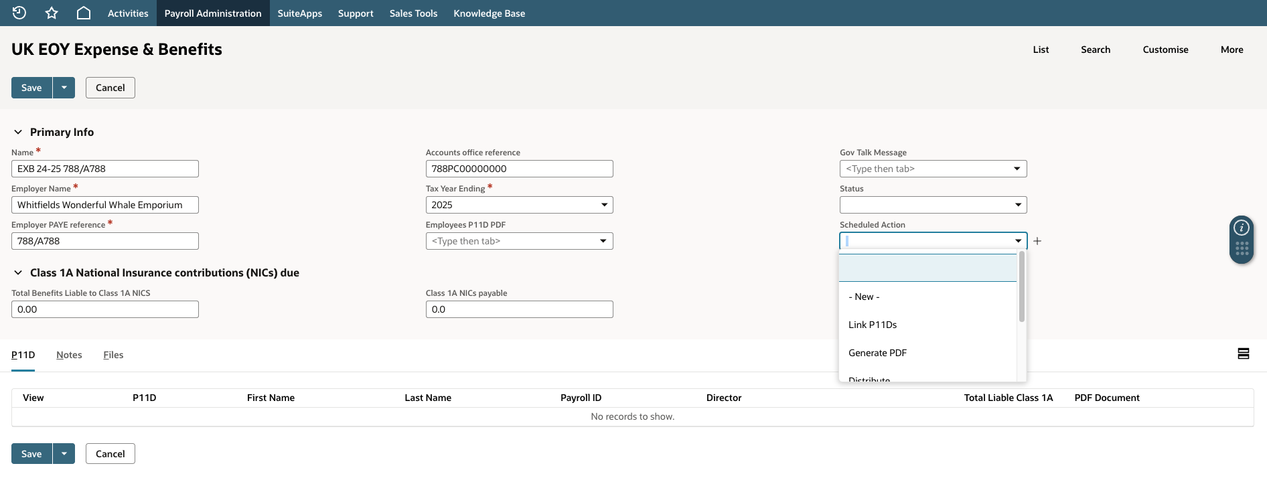Click the plus icon beside Scheduled Action
Image resolution: width=1267 pixels, height=478 pixels.
click(x=1037, y=241)
